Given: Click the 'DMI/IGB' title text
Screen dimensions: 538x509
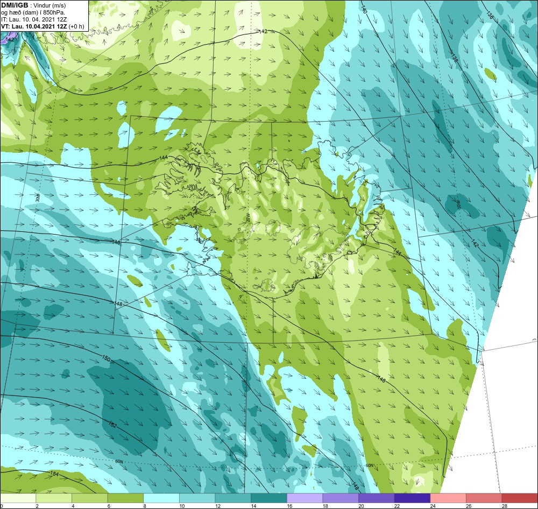Looking at the screenshot, I should pos(15,5).
